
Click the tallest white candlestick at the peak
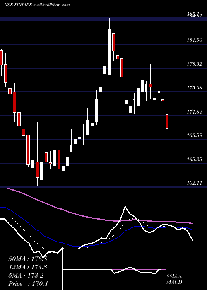click(x=109, y=52)
